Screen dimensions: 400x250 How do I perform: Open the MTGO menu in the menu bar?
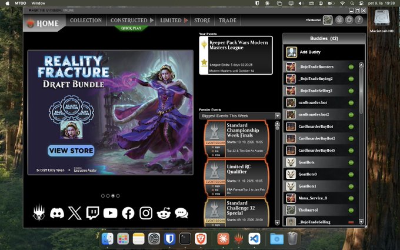20,4
